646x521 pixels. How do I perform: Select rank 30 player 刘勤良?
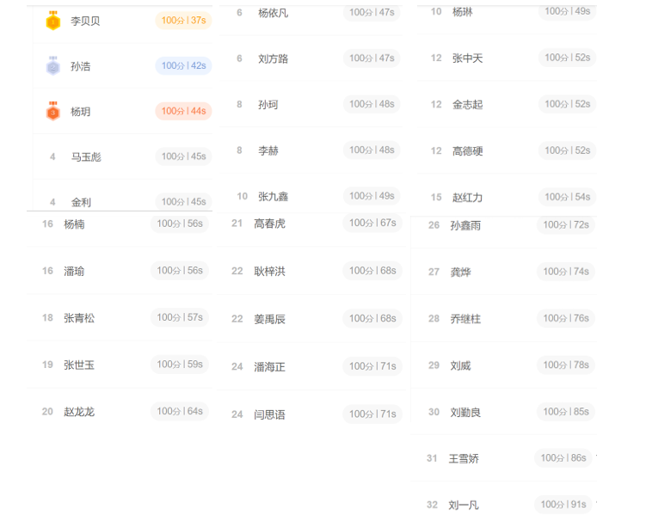[x=465, y=413]
